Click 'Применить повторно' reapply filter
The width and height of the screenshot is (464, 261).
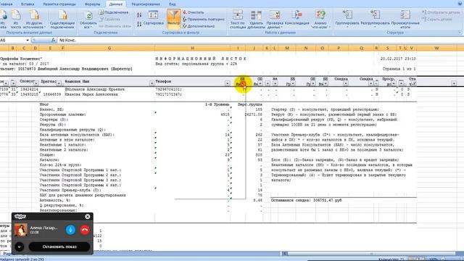tap(203, 20)
